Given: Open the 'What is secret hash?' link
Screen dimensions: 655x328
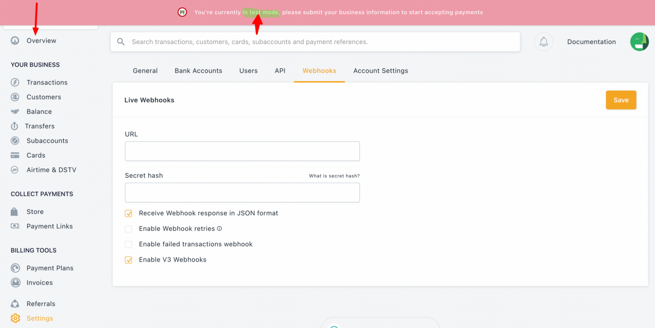Looking at the screenshot, I should tap(334, 176).
